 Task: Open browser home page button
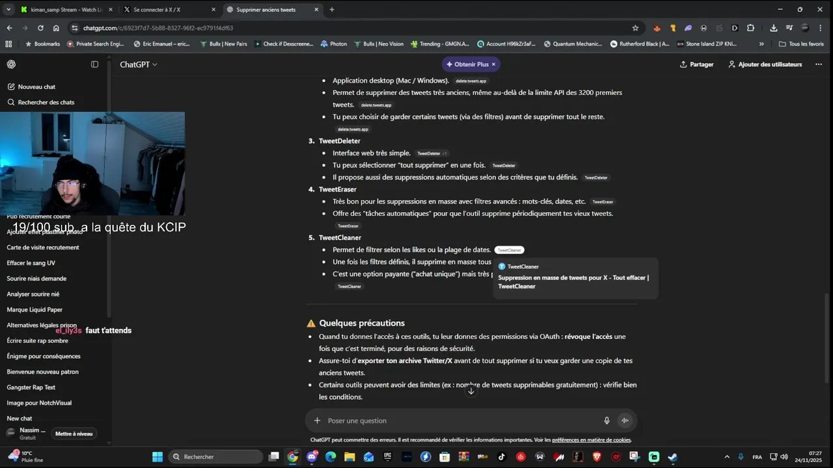click(56, 28)
